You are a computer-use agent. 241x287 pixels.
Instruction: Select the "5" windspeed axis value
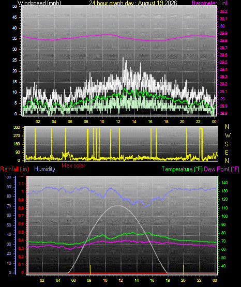pos(16,103)
